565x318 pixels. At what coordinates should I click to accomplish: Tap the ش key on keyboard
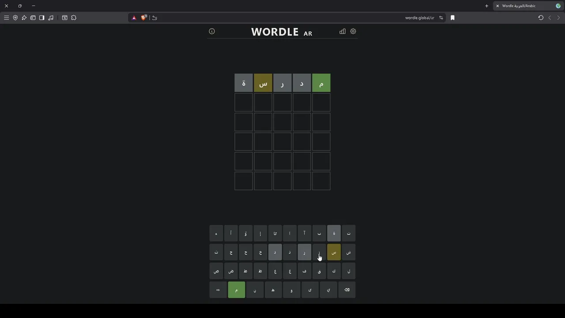(x=349, y=252)
